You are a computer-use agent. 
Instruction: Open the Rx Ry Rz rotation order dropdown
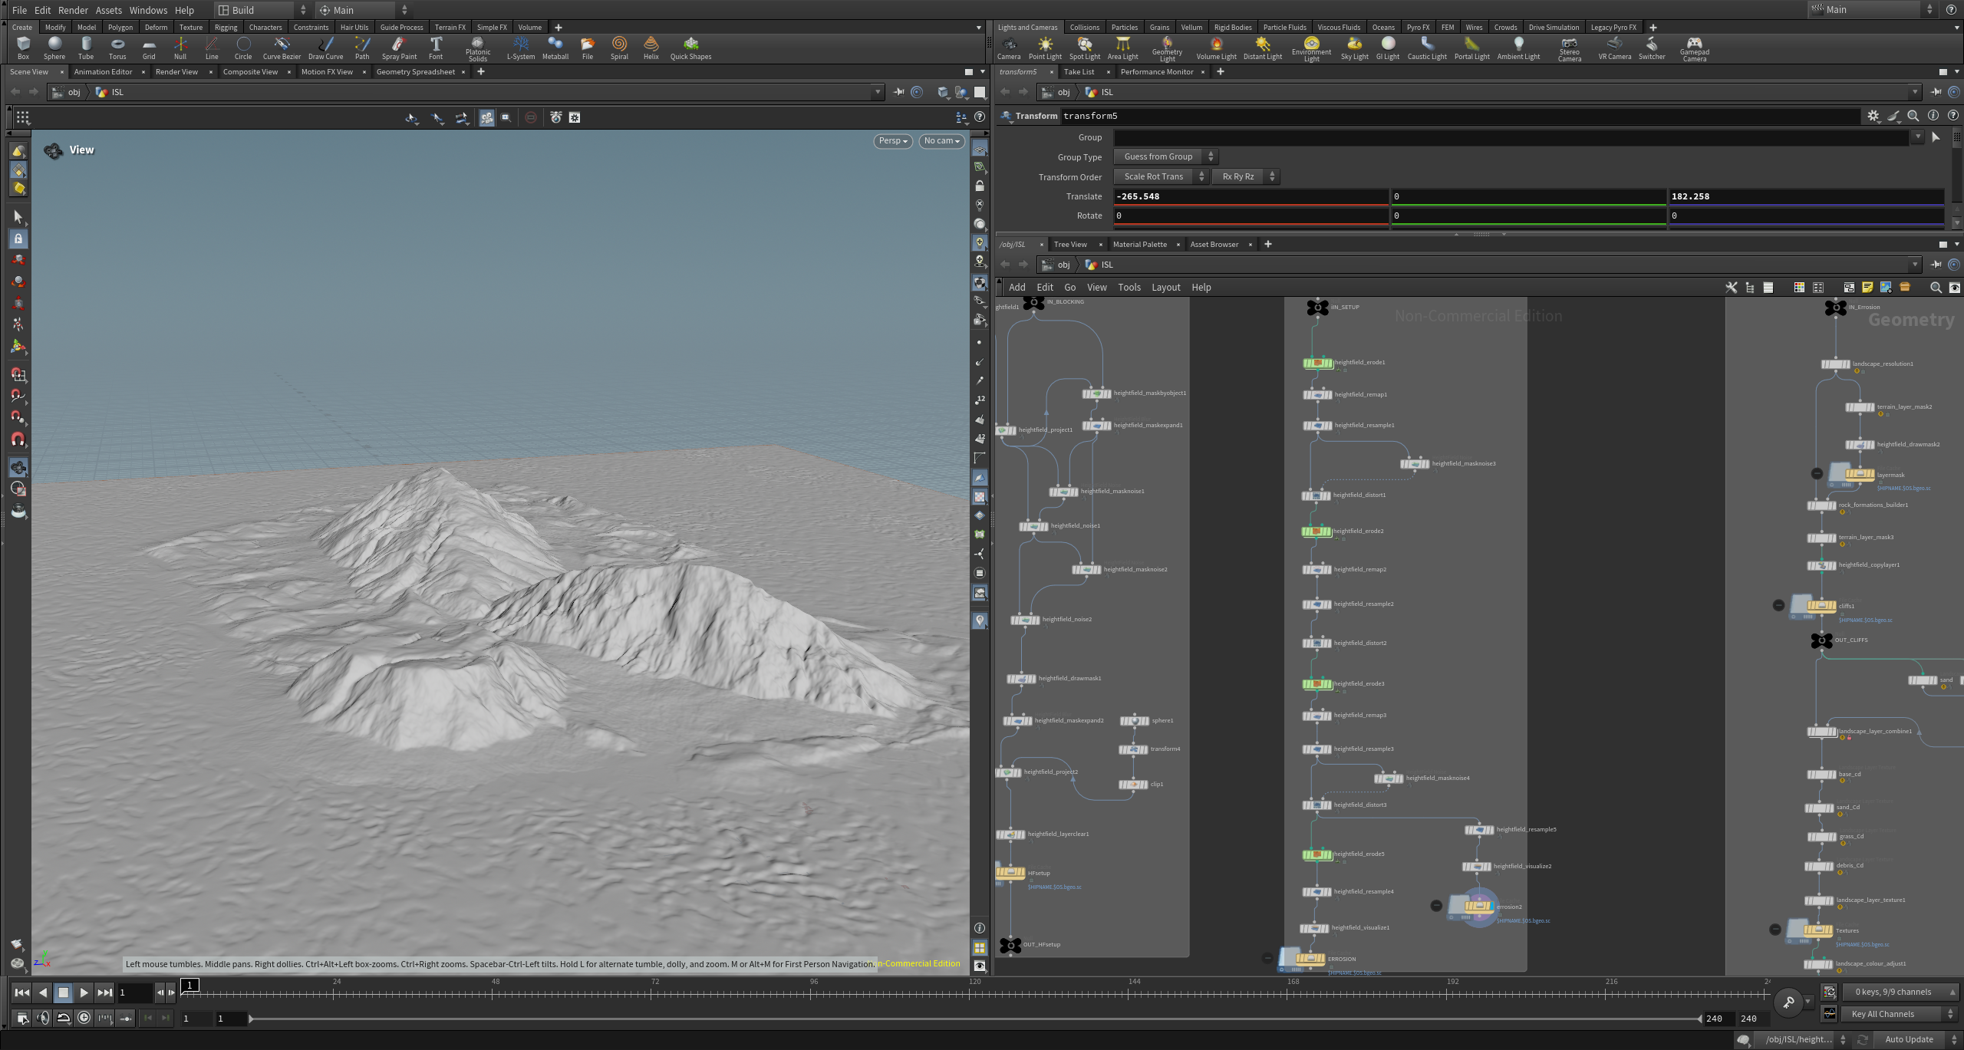pyautogui.click(x=1245, y=176)
